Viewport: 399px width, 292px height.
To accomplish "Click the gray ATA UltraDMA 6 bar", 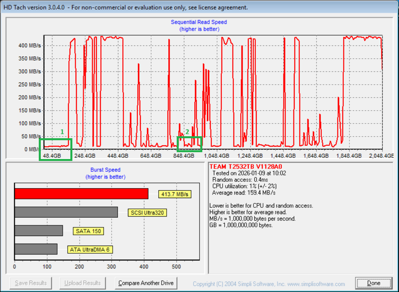I will click(36, 249).
